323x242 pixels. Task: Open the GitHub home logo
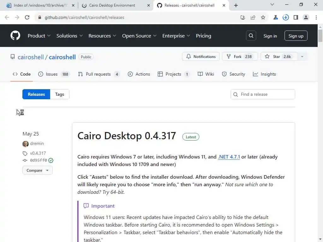15,36
